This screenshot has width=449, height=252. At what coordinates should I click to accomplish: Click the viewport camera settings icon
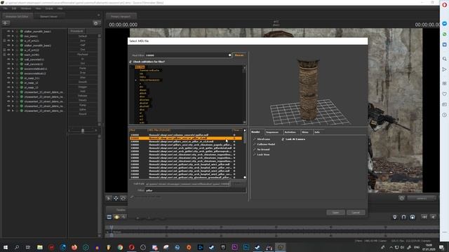(x=401, y=198)
